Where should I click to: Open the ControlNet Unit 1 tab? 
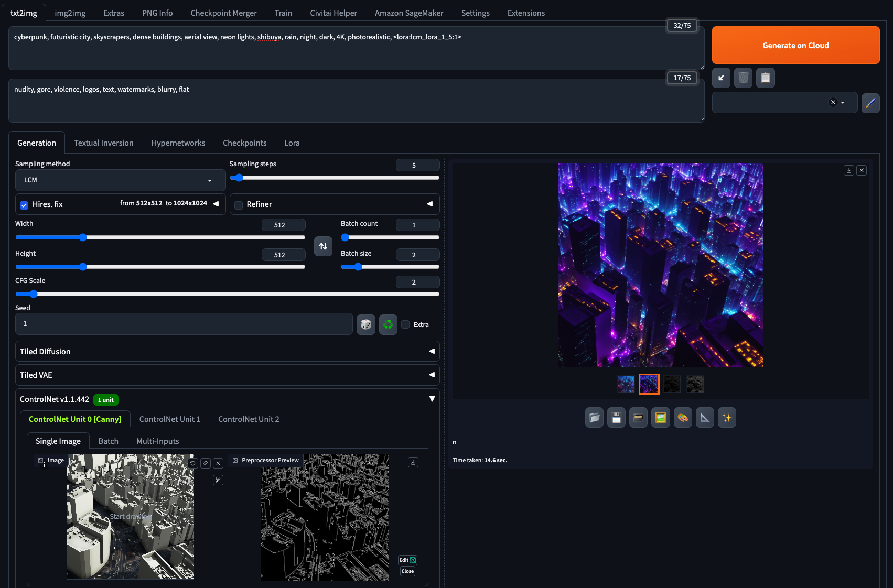169,419
